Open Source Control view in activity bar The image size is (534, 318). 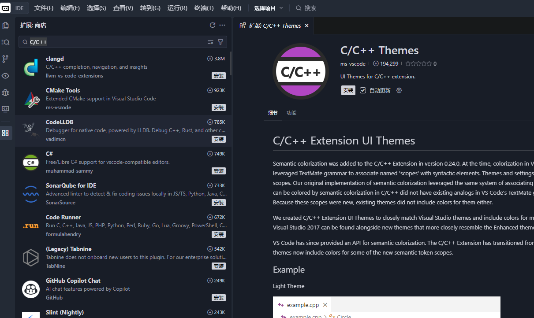pyautogui.click(x=6, y=59)
